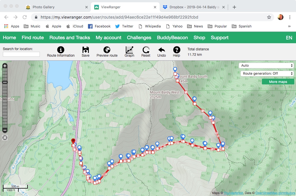Save the route with floppy icon
Image resolution: width=296 pixels, height=196 pixels.
[x=85, y=50]
